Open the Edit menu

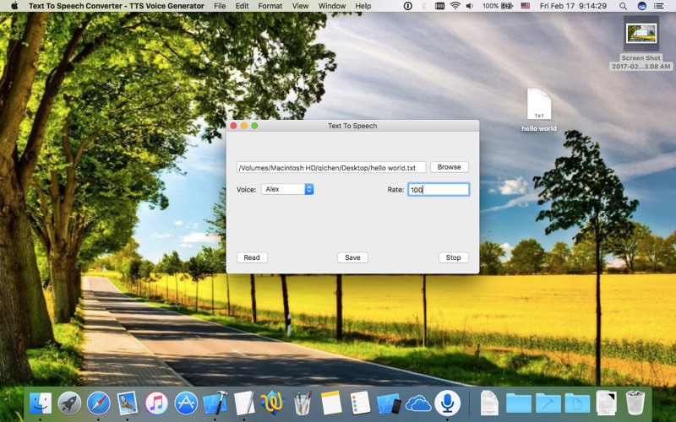click(243, 6)
